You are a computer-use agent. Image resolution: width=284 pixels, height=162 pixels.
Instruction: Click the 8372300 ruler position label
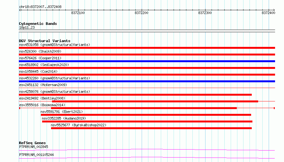205,13
